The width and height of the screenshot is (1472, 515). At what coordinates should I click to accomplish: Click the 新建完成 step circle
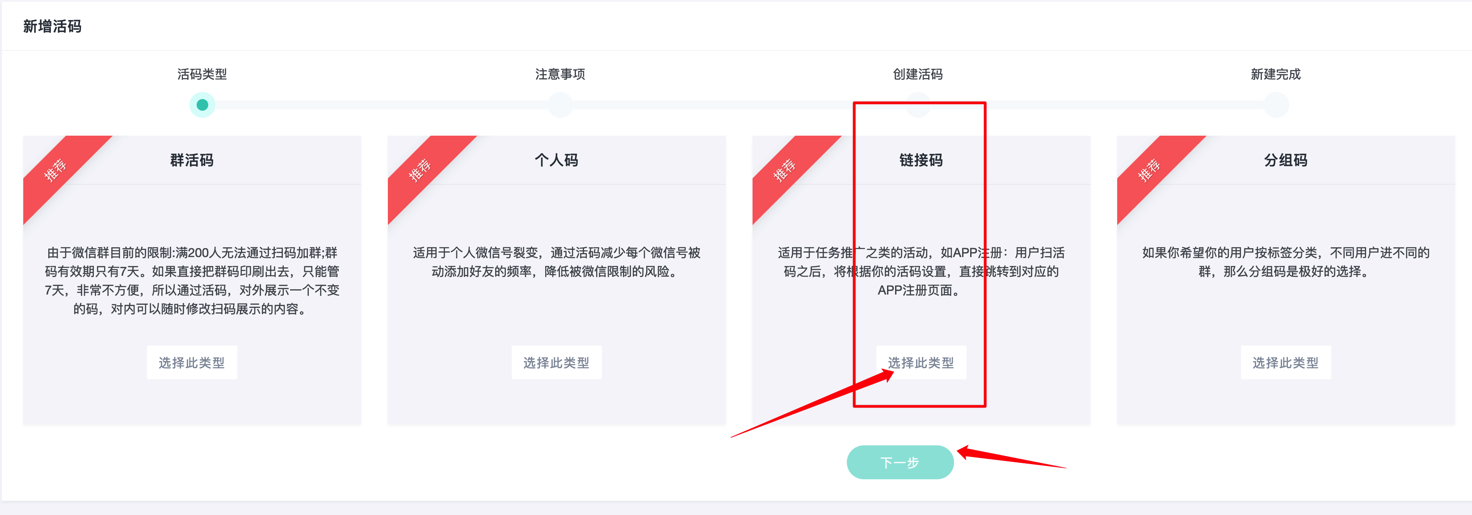coord(1275,105)
